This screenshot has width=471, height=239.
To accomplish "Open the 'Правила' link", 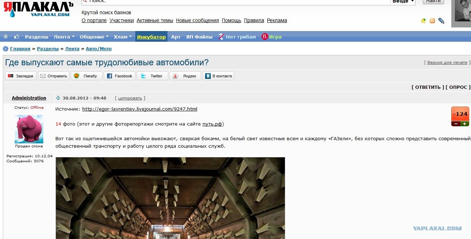I will (254, 20).
